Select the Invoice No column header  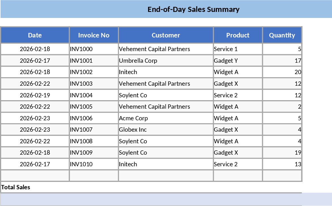tap(94, 35)
